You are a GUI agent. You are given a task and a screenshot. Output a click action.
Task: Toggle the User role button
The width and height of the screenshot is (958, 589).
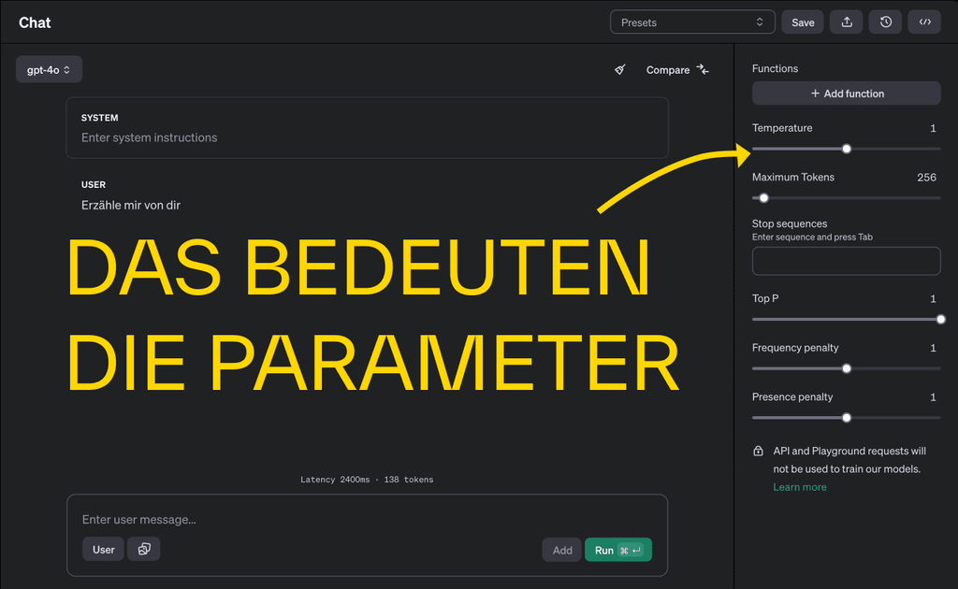coord(103,549)
